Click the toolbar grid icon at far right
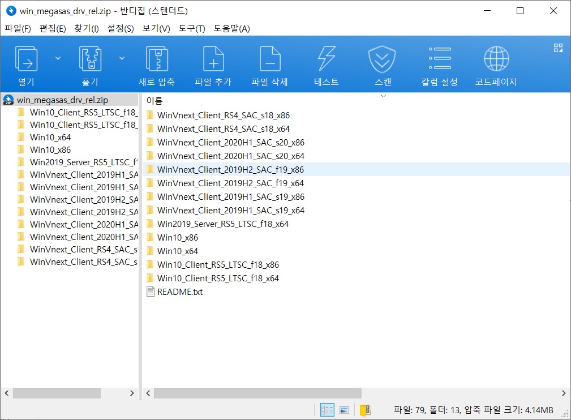The image size is (571, 420). 558,48
